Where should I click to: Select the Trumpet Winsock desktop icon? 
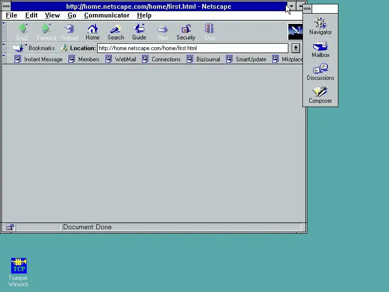pyautogui.click(x=18, y=272)
